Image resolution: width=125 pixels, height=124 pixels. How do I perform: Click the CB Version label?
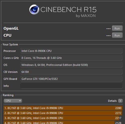coord(10,72)
